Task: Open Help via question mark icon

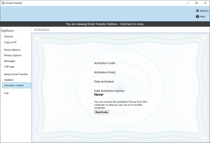Action: point(197,16)
